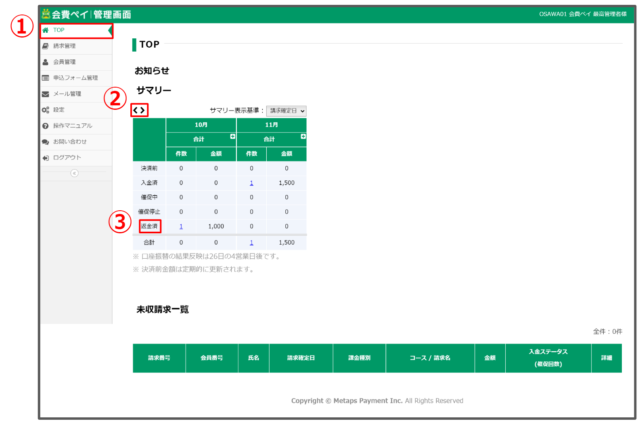Go to next months with right arrow
Viewport: 638px width, 423px height.
tap(143, 110)
